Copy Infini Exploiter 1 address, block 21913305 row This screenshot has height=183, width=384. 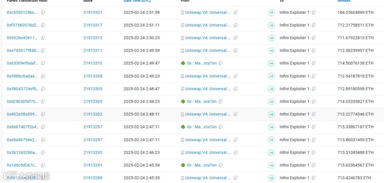tap(314, 89)
